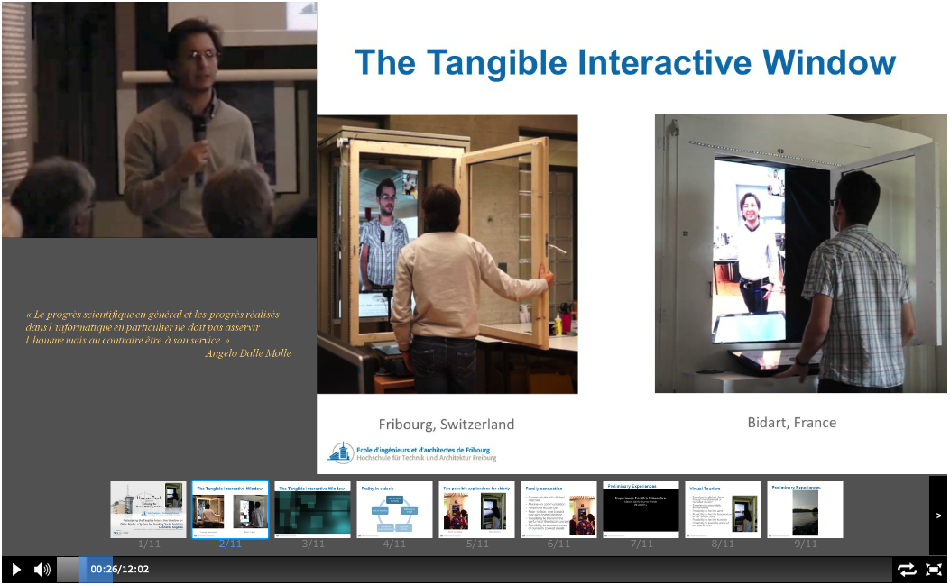Click the Bidart, France photo

[x=800, y=253]
